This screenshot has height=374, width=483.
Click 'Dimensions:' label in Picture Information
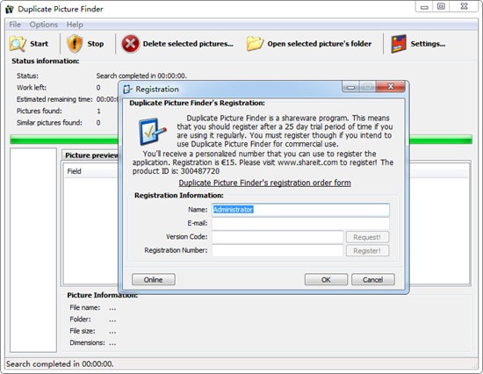(87, 342)
